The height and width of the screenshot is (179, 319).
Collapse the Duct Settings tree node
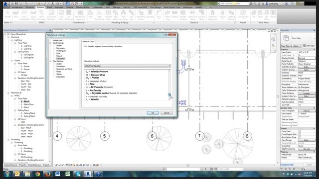click(51, 43)
